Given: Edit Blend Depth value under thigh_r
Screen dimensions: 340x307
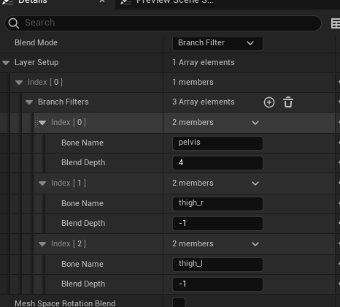Looking at the screenshot, I should [x=217, y=224].
